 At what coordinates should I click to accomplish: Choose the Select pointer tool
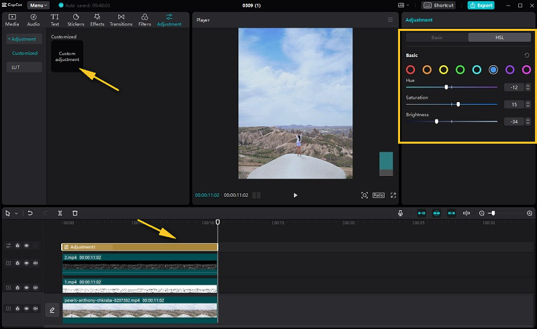(8, 213)
